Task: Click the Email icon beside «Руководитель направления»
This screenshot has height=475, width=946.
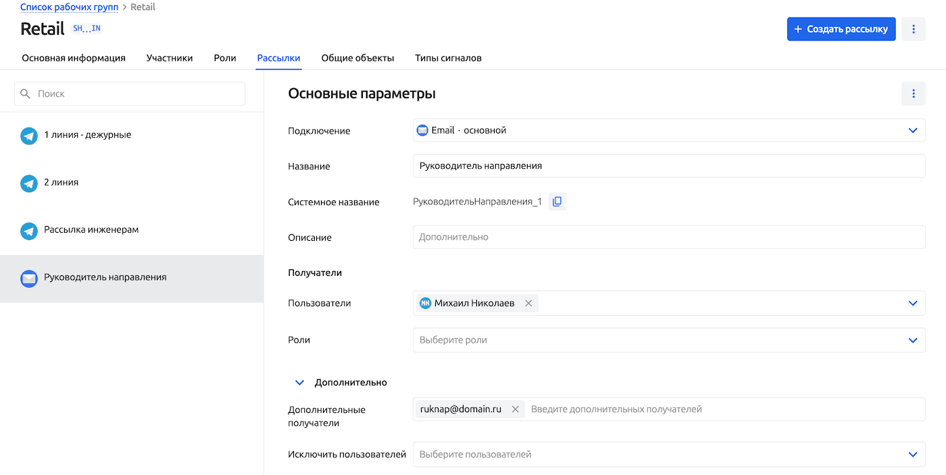Action: pos(28,278)
